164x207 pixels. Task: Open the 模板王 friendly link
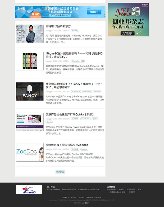pyautogui.click(x=121, y=189)
